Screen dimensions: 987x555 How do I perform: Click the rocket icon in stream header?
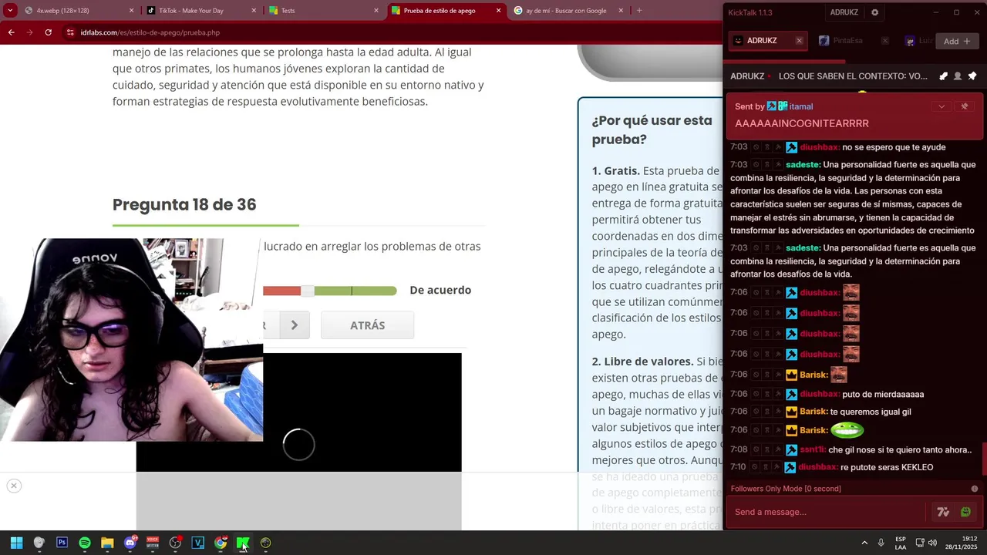(x=943, y=76)
